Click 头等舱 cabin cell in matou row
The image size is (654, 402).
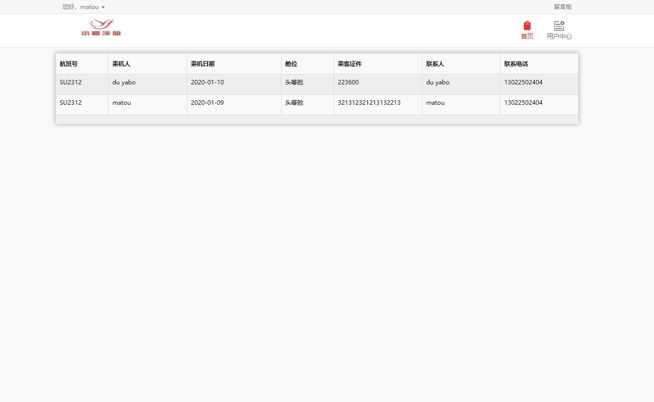coord(294,103)
